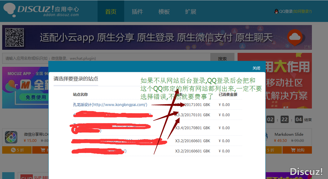Switch to the 插件 tab
Viewport: 328px width, 179px height.
(137, 11)
